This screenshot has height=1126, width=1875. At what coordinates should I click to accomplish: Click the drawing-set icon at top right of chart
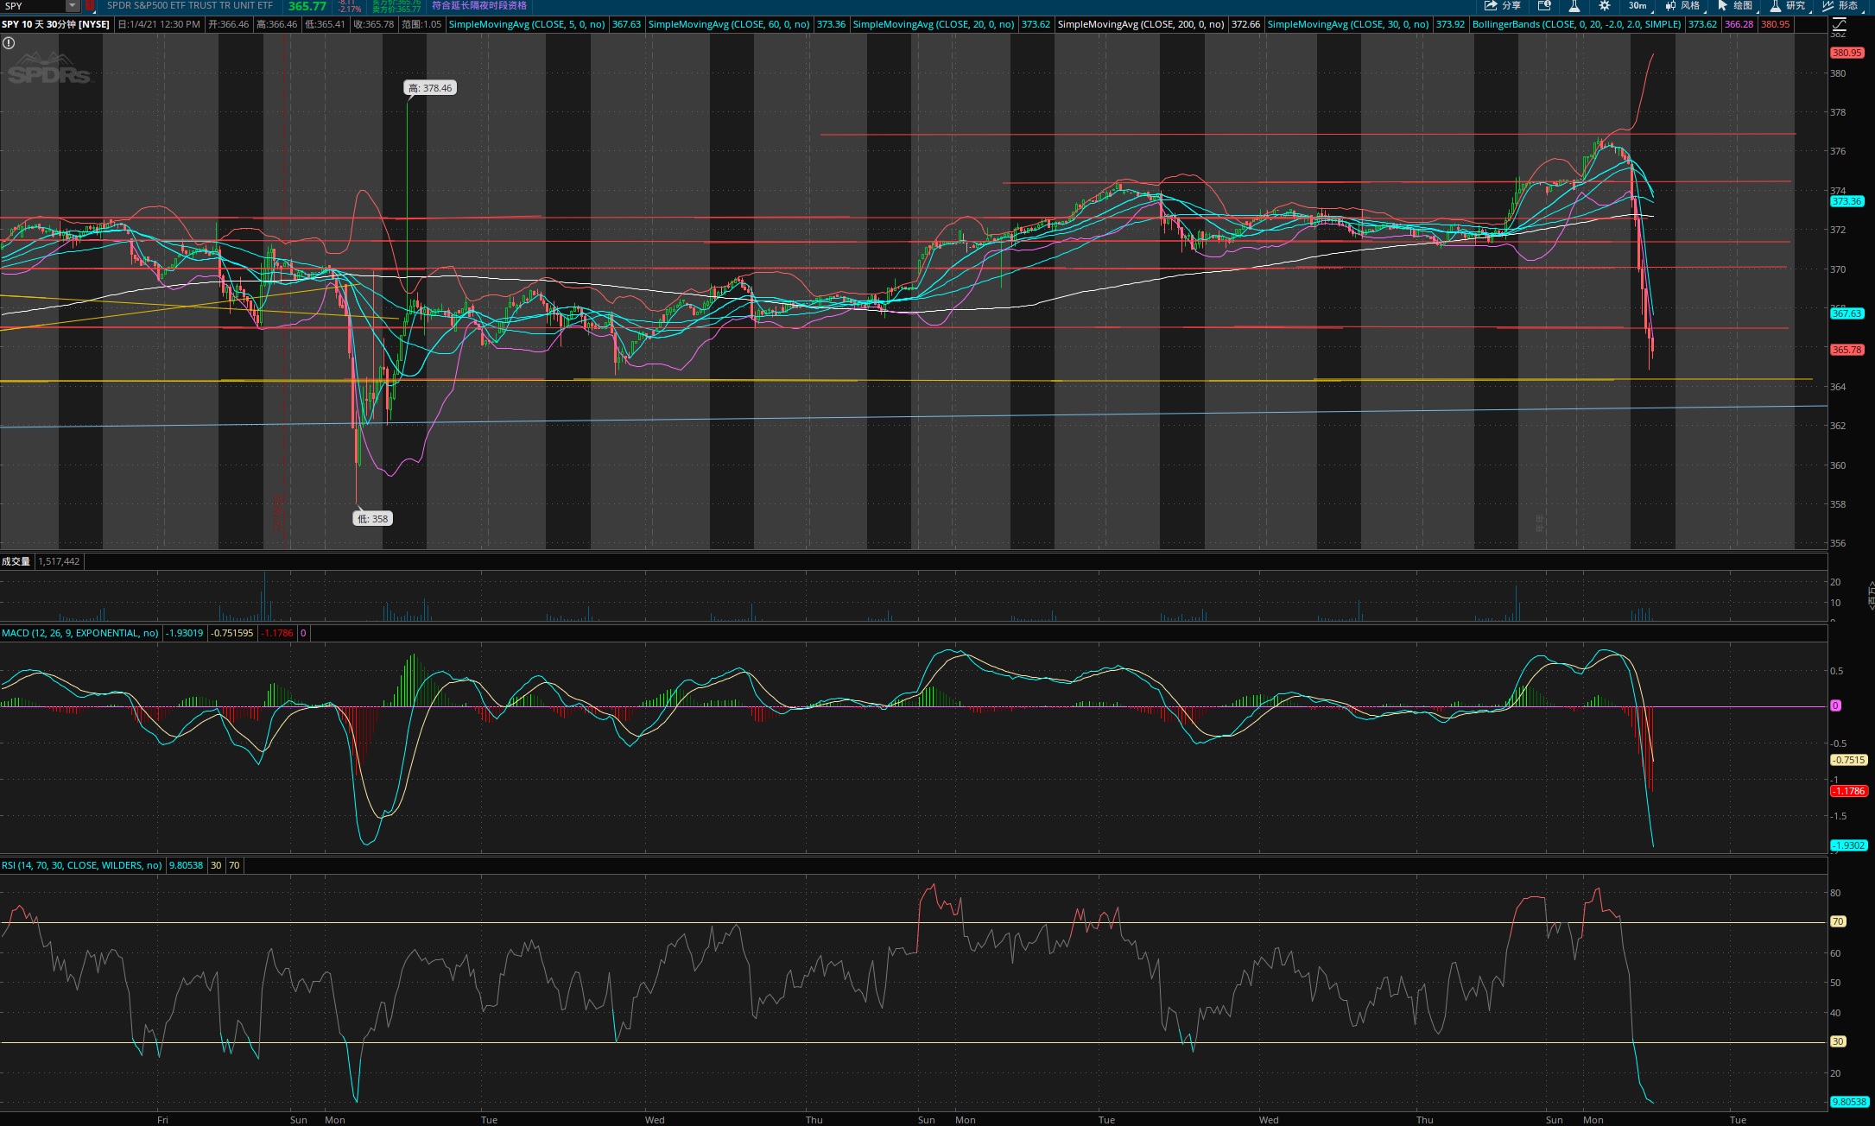point(1838,24)
